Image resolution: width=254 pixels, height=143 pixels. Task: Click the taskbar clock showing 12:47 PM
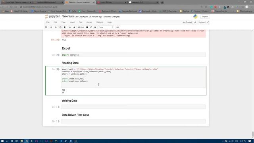[243, 141]
